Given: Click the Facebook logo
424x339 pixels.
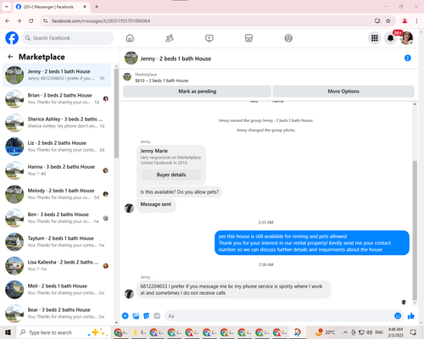Looking at the screenshot, I should click(x=12, y=38).
